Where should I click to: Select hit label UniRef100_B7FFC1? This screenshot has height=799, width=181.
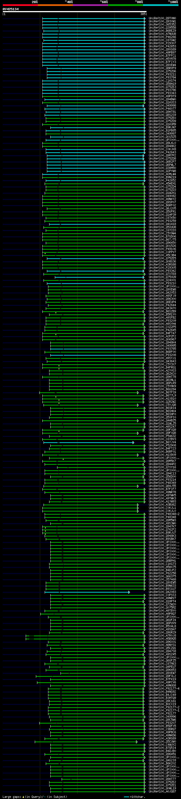(x=162, y=56)
